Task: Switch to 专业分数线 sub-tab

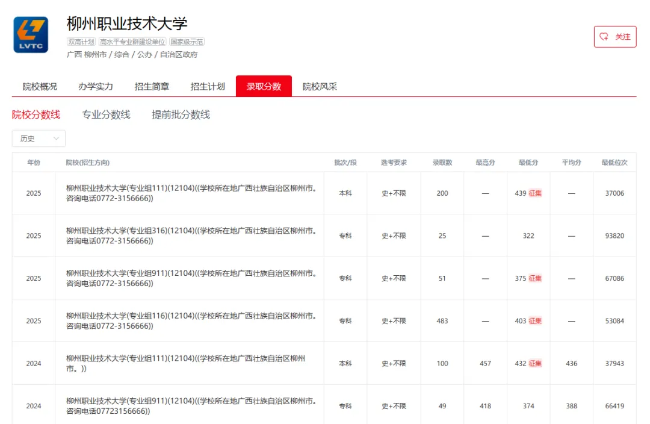Action: click(106, 114)
